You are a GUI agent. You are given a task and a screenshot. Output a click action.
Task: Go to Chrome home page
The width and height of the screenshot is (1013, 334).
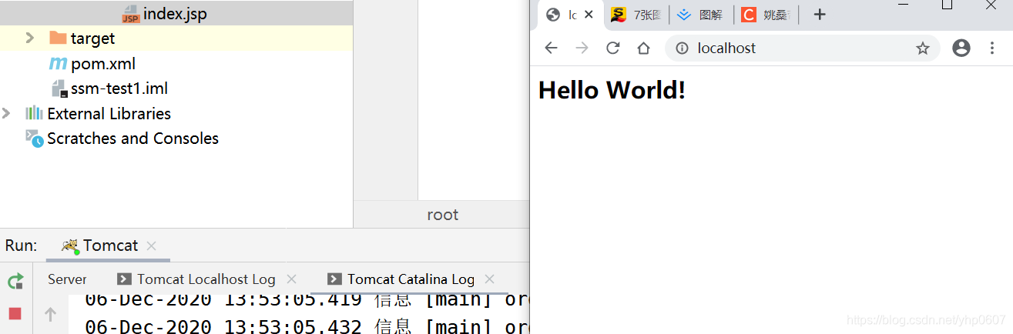[x=644, y=48]
